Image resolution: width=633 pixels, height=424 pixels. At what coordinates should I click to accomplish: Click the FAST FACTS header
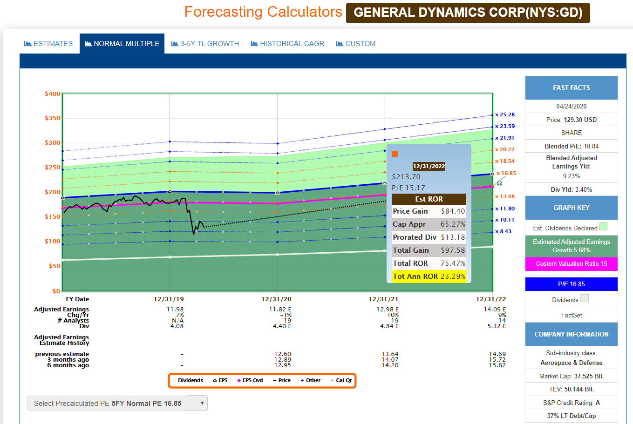point(572,87)
